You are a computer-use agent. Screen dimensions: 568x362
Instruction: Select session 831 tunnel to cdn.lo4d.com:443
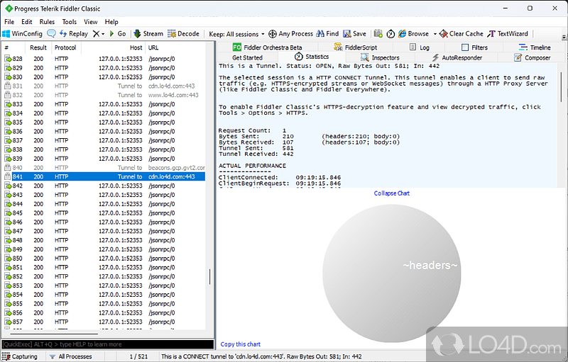click(x=104, y=86)
